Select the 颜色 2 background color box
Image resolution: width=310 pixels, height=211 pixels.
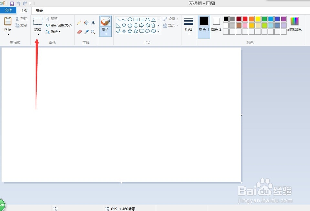pyautogui.click(x=216, y=25)
